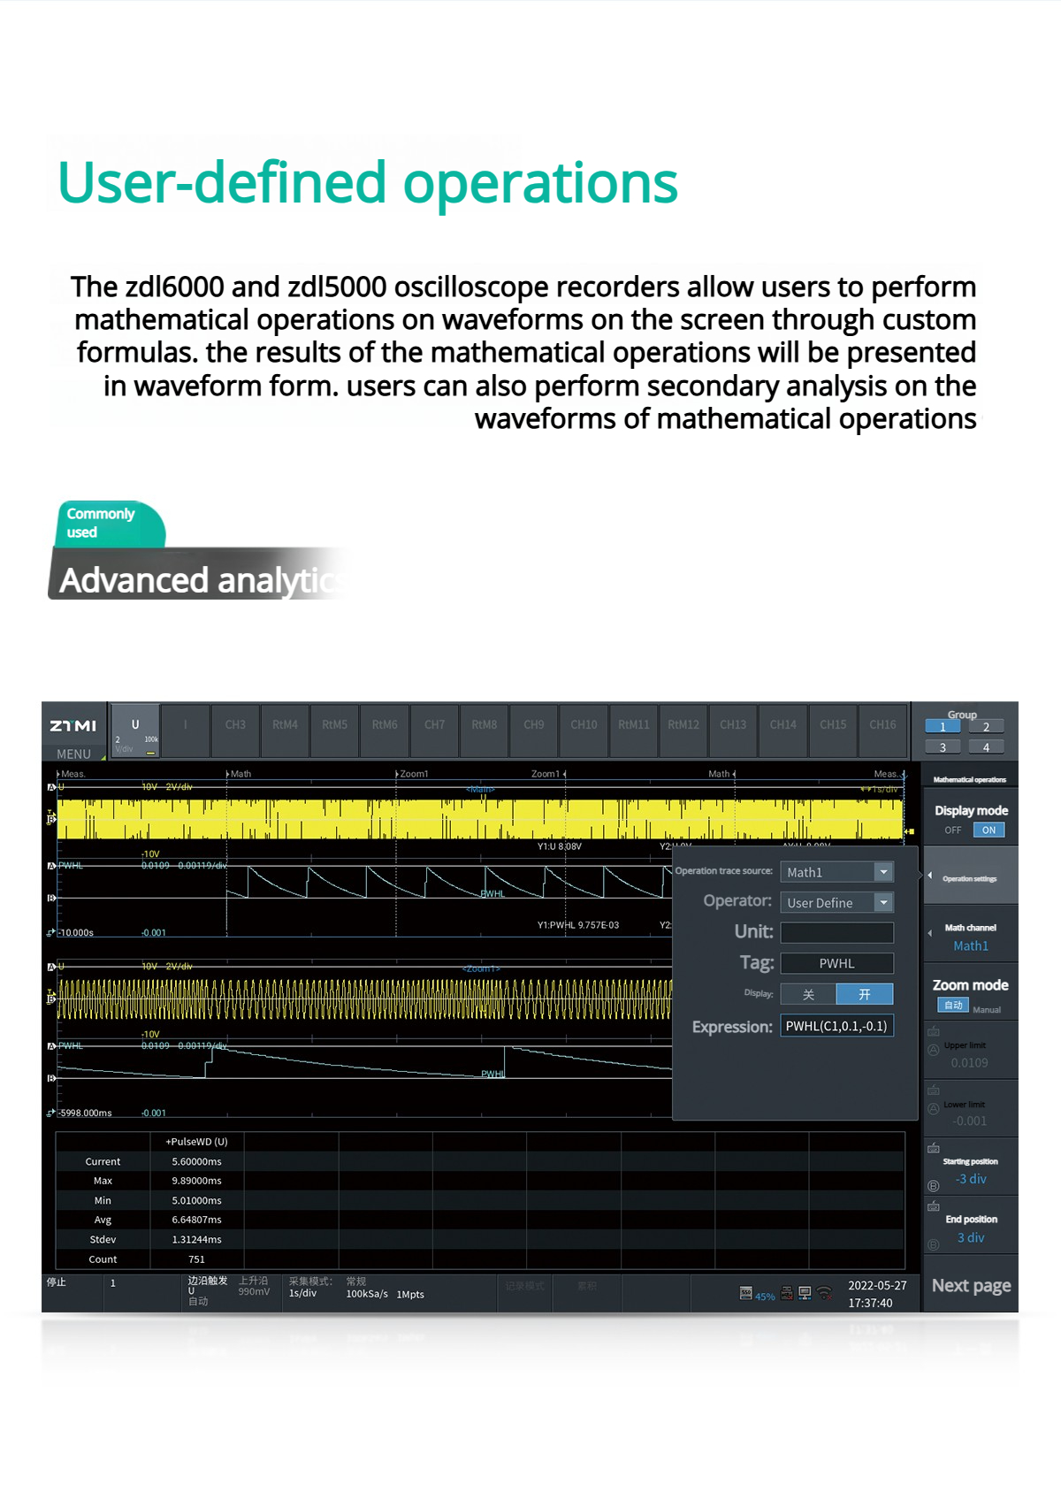Select the CH3 channel tab
The height and width of the screenshot is (1492, 1061).
coord(235,725)
